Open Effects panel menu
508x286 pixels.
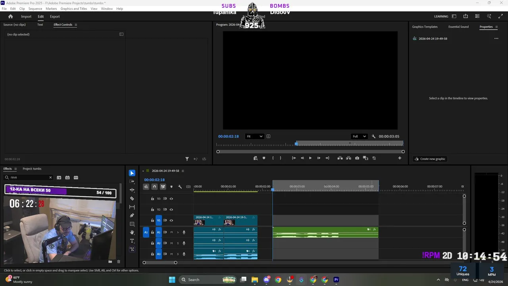[15, 169]
